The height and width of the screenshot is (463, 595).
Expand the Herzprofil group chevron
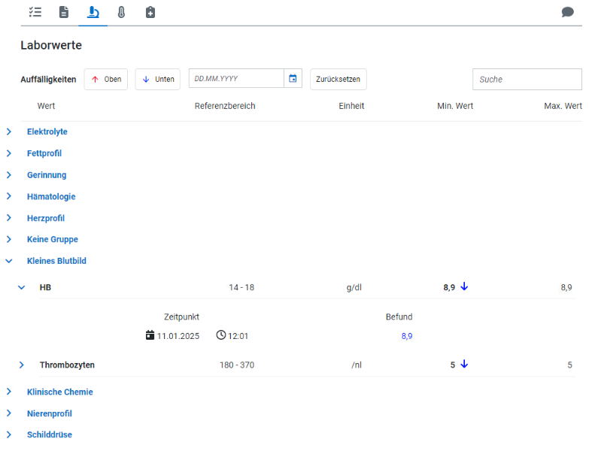pyautogui.click(x=9, y=218)
